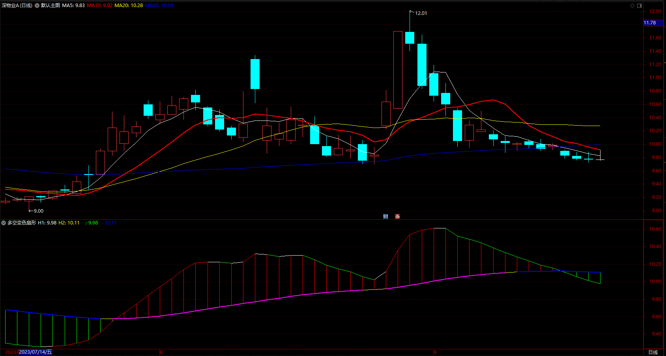Click the 10.60 label on lower indicator axis
The image size is (666, 356).
pyautogui.click(x=656, y=229)
